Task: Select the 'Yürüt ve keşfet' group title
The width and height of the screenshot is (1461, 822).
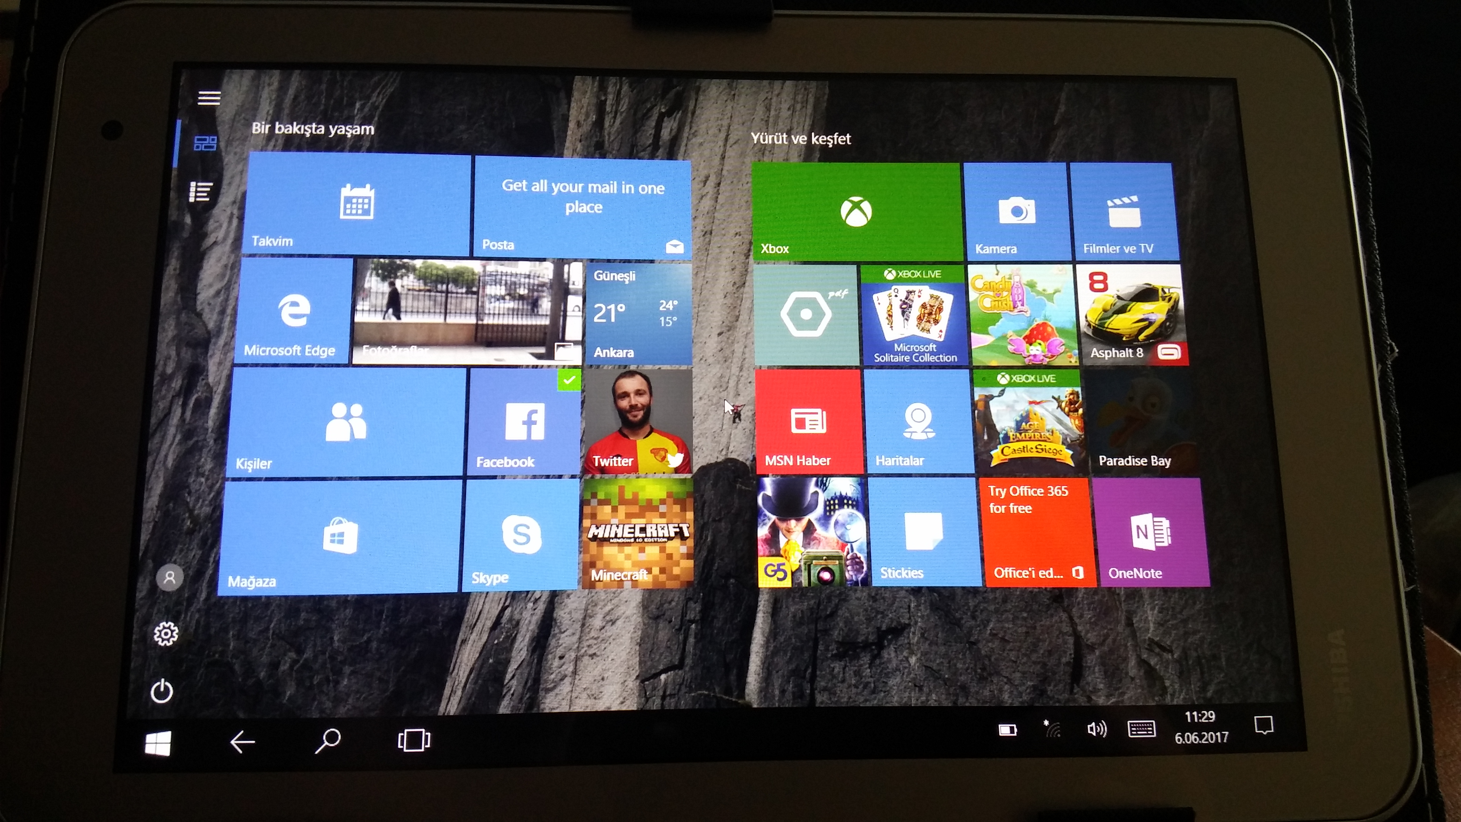Action: pyautogui.click(x=801, y=139)
